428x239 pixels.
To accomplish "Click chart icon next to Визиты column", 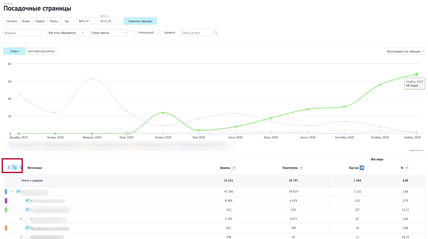I will 234,168.
